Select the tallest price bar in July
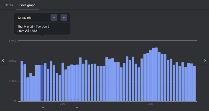Viewport: 209px width, 111px height. click(156, 74)
